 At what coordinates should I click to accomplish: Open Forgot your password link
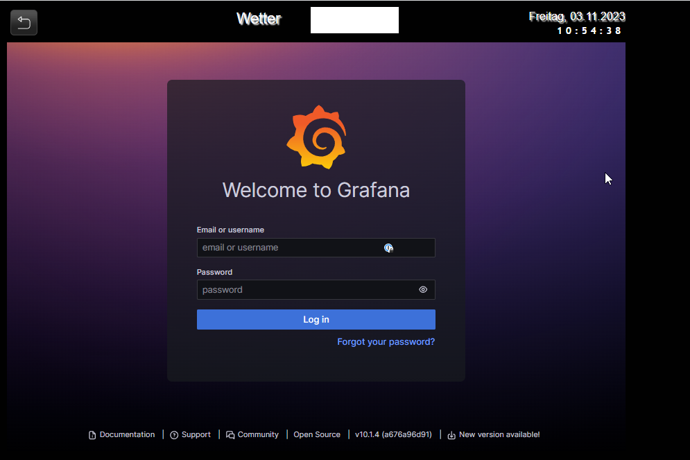pos(386,341)
